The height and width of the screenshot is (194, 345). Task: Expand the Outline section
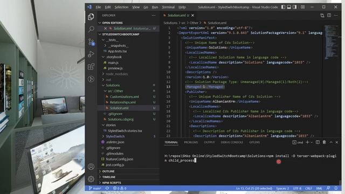(128, 171)
